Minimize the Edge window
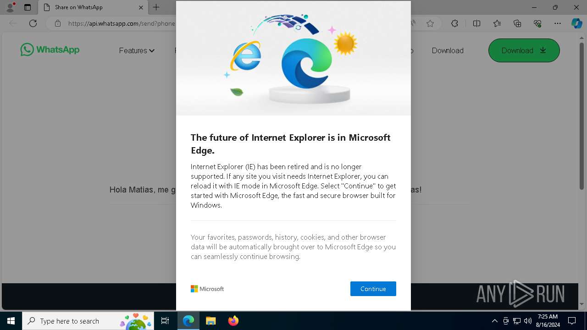Viewport: 587px width, 330px height. click(x=534, y=7)
